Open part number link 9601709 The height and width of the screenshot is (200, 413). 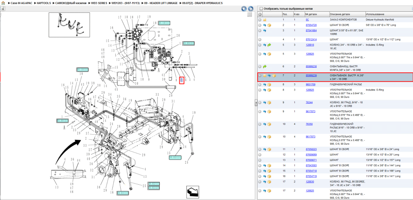311,85
